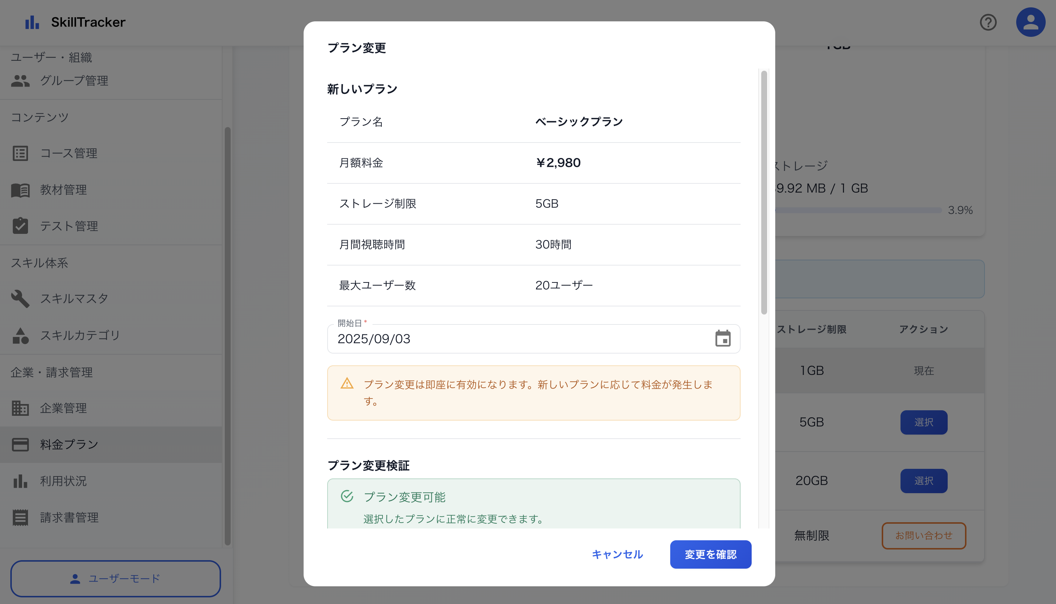
Task: Cancel the plan change dialog
Action: click(618, 554)
